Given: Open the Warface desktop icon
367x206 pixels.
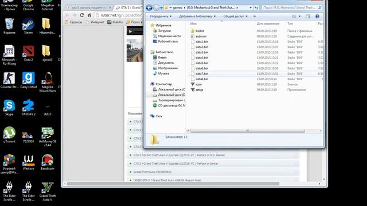Looking at the screenshot, I should [28, 162].
